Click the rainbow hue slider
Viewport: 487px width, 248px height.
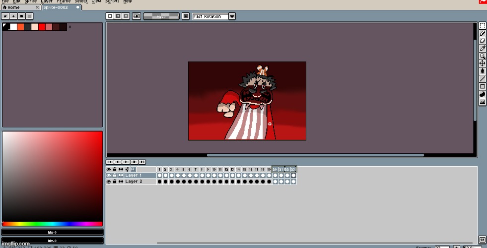pyautogui.click(x=52, y=224)
